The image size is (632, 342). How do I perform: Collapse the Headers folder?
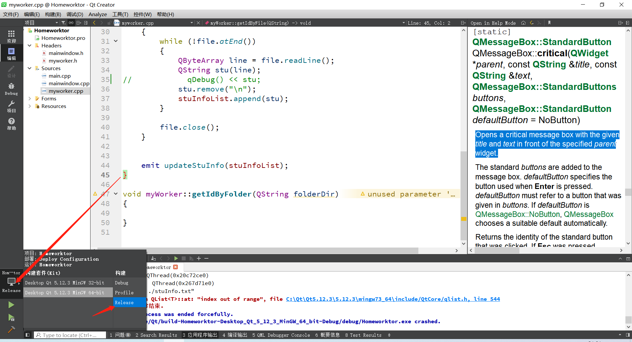tap(30, 45)
